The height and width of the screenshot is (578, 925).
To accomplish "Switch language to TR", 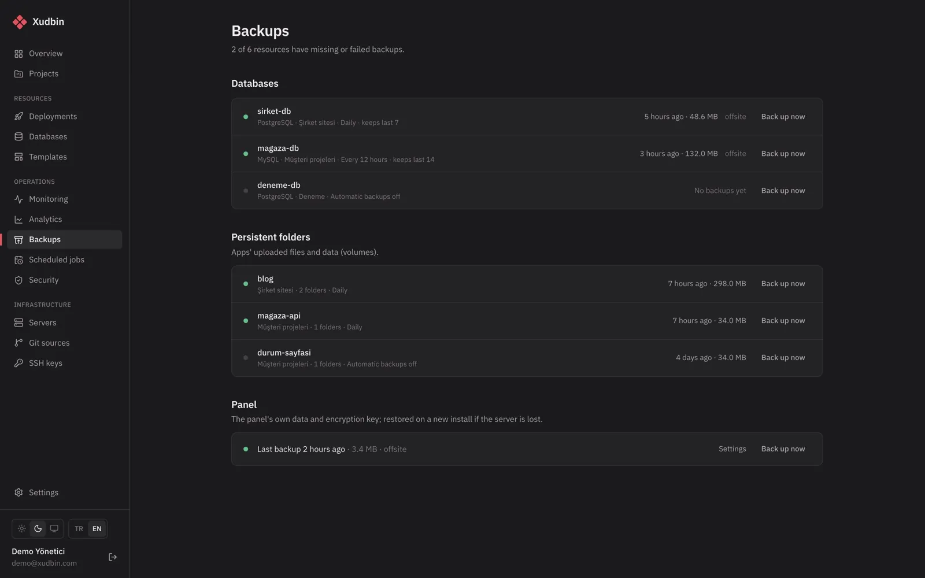I will tap(79, 529).
